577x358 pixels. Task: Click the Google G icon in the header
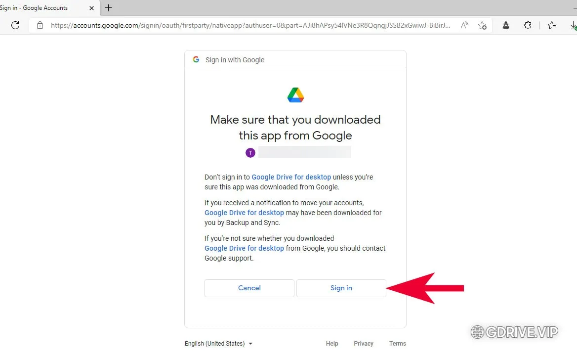tap(196, 59)
